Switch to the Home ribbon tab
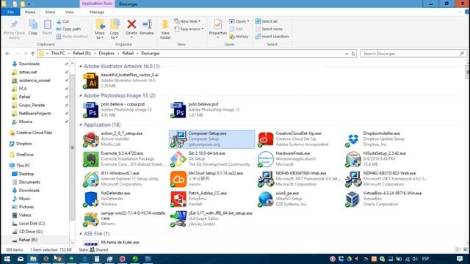Viewport: 470px width, 264px height. (30, 12)
